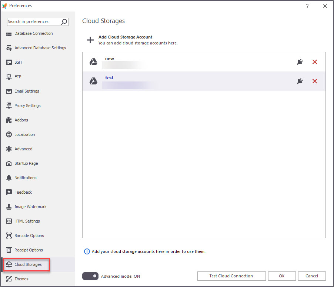334x287 pixels.
Task: Select Cloud Storages section
Action: [37, 264]
